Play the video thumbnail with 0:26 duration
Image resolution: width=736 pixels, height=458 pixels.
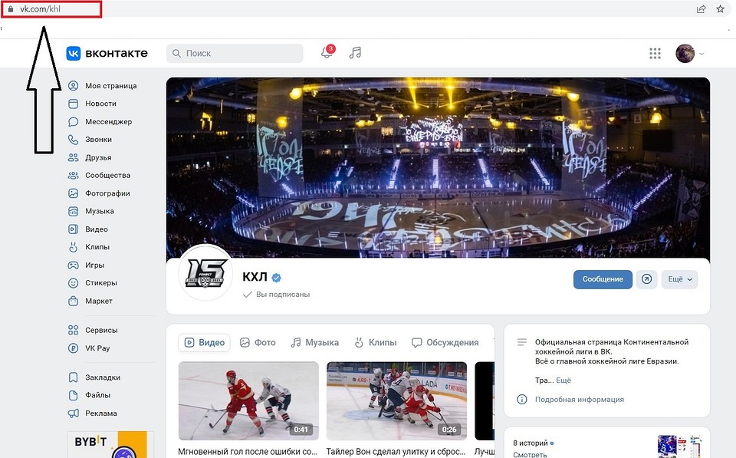(x=396, y=400)
